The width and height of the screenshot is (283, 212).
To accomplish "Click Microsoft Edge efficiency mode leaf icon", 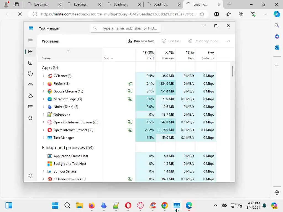I will pos(130,99).
